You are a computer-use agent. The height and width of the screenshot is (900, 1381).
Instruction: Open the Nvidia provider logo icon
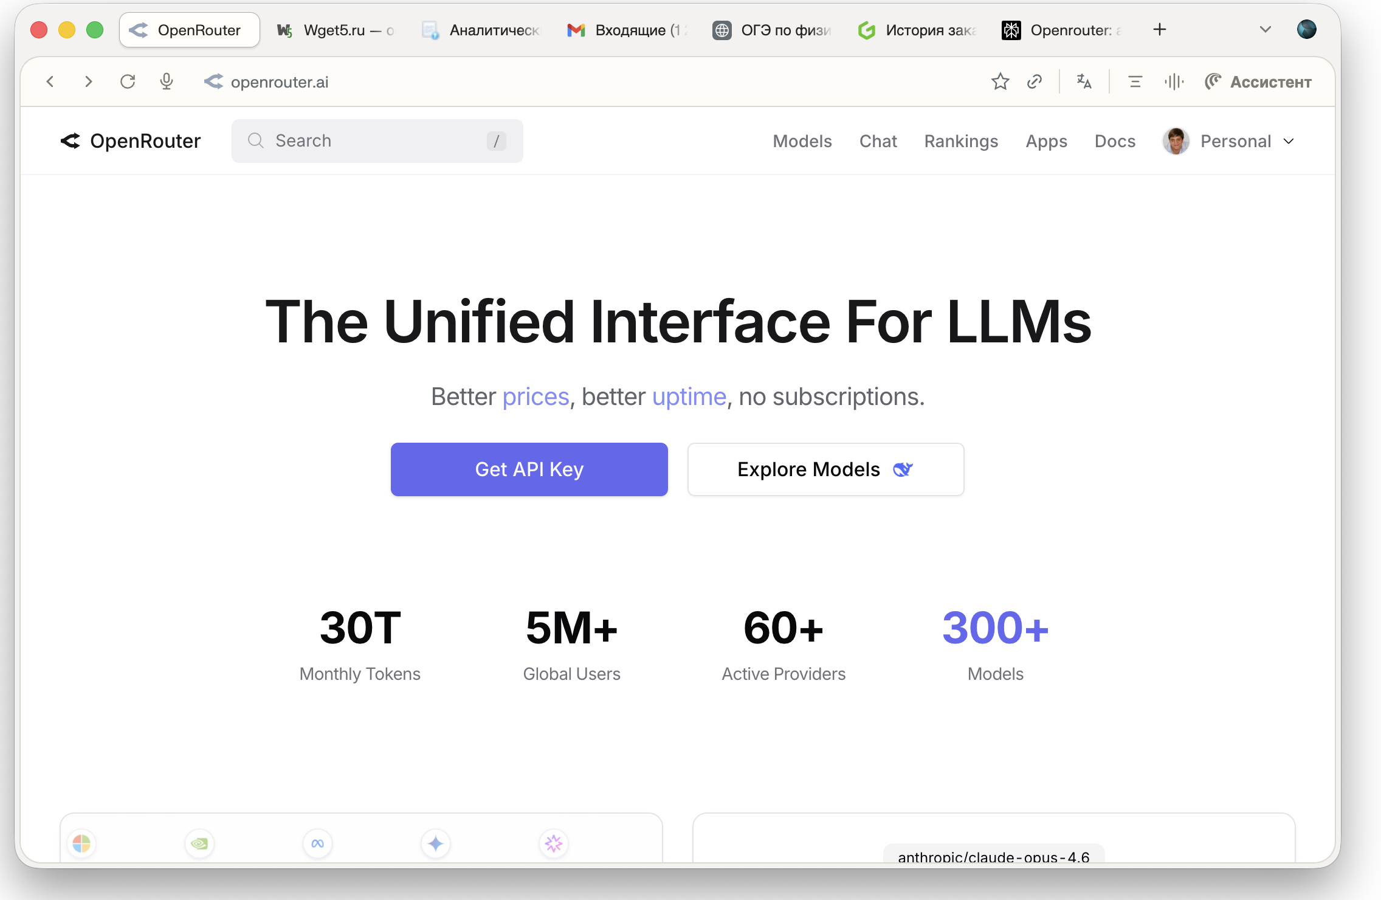pyautogui.click(x=199, y=843)
